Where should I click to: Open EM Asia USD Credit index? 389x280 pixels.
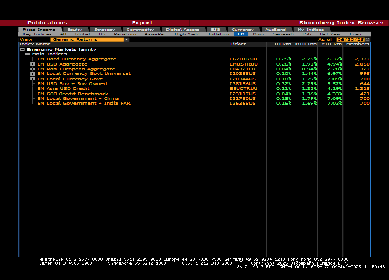click(63, 88)
